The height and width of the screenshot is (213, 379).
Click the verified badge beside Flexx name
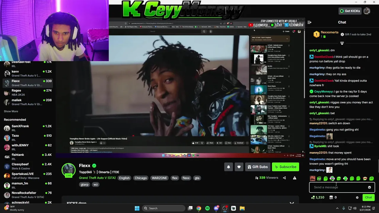(x=94, y=166)
